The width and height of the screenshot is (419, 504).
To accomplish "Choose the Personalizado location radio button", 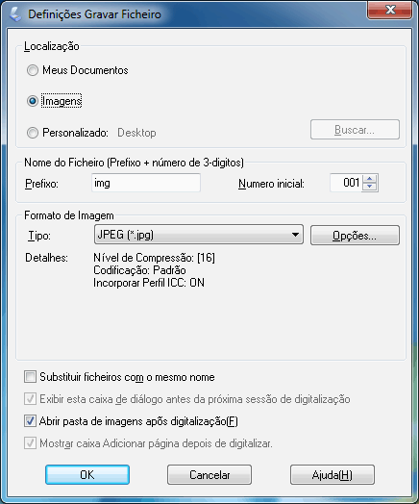I will coord(33,133).
